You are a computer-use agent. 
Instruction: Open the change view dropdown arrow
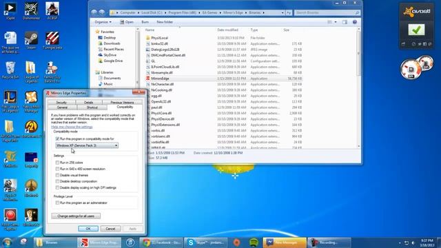[x=336, y=22]
